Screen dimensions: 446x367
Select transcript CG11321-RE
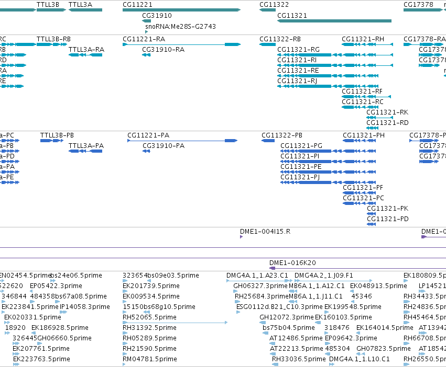[298, 71]
